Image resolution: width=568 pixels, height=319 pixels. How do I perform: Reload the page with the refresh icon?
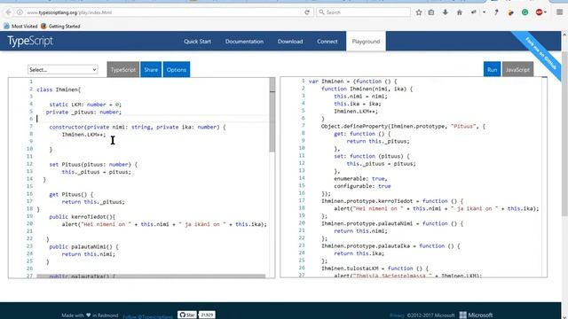coord(307,12)
